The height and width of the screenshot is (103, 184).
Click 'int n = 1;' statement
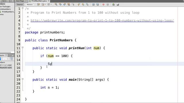[x=50, y=88]
